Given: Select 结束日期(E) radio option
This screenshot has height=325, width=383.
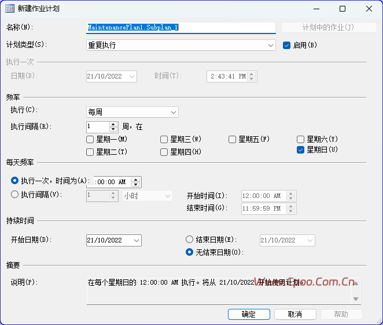Looking at the screenshot, I should pos(189,240).
